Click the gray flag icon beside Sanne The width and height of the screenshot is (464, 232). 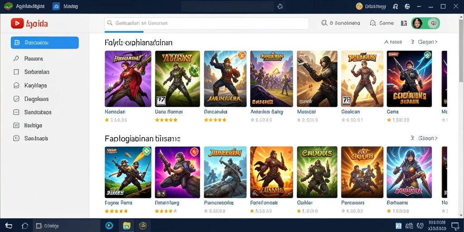(x=404, y=23)
